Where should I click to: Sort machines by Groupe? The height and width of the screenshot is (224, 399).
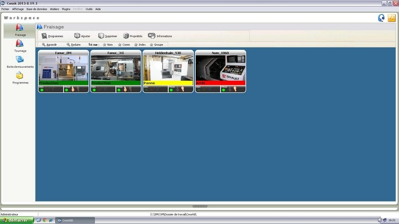pos(156,45)
